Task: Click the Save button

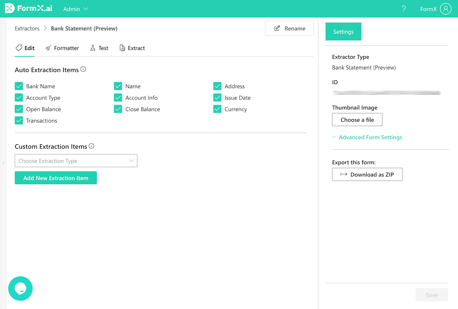Action: 432,295
